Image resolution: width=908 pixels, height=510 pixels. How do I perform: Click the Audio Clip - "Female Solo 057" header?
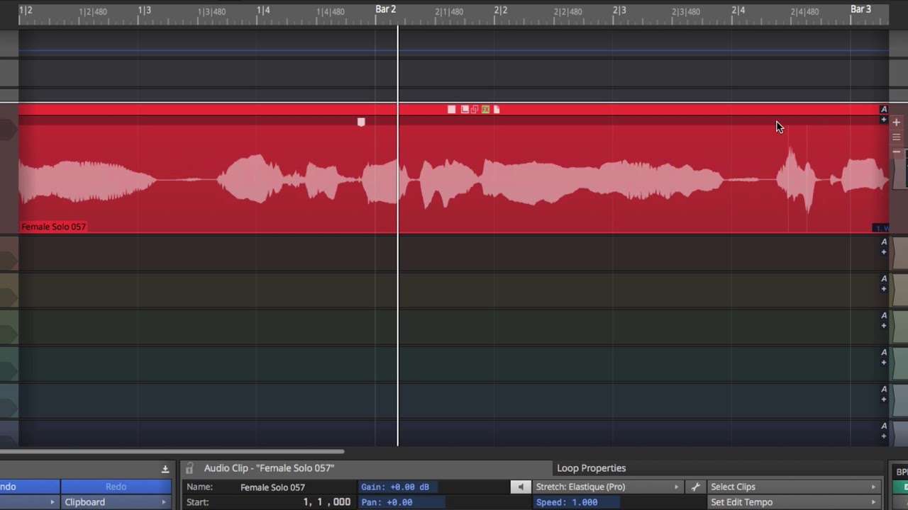pos(269,468)
